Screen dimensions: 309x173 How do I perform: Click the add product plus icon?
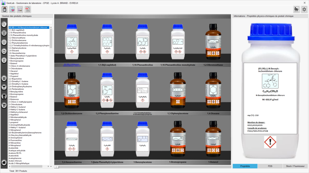[x=4, y=42]
